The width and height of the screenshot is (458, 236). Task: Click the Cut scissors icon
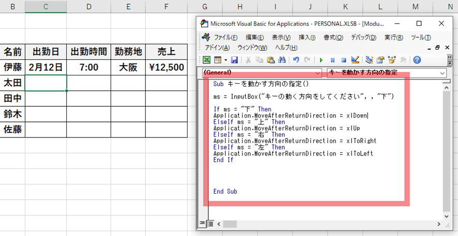(x=248, y=60)
